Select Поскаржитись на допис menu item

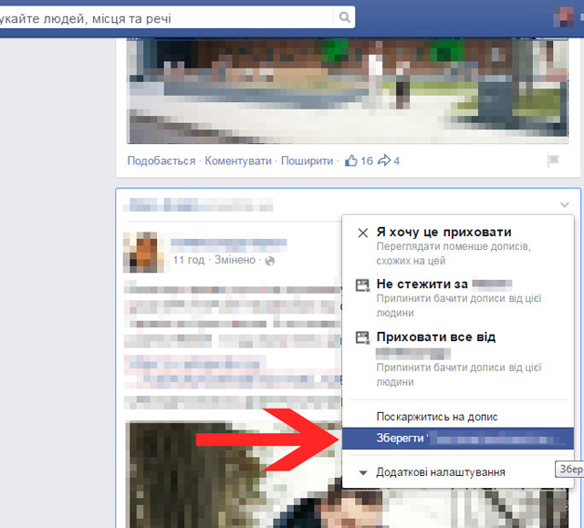tap(437, 417)
